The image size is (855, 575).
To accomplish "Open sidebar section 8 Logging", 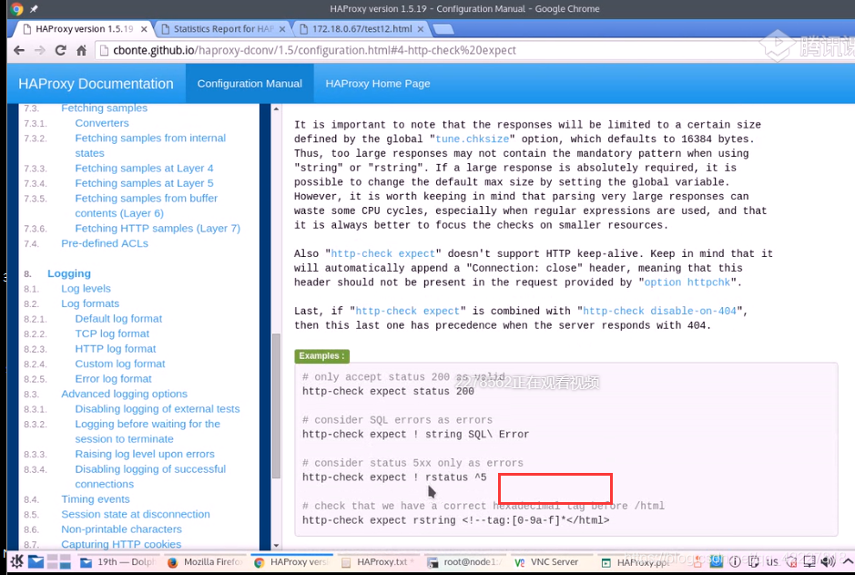I will point(69,273).
